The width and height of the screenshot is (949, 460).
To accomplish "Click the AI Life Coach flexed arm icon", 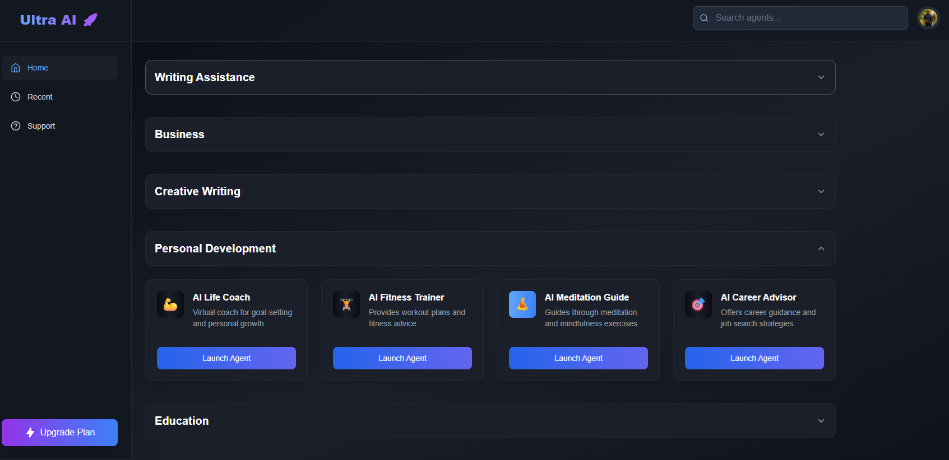I will point(170,304).
